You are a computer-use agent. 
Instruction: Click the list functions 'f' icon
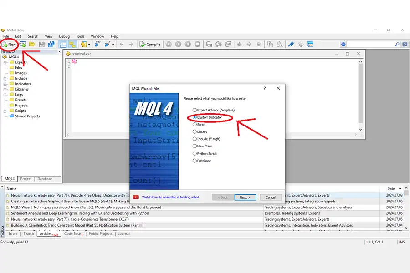(x=107, y=45)
